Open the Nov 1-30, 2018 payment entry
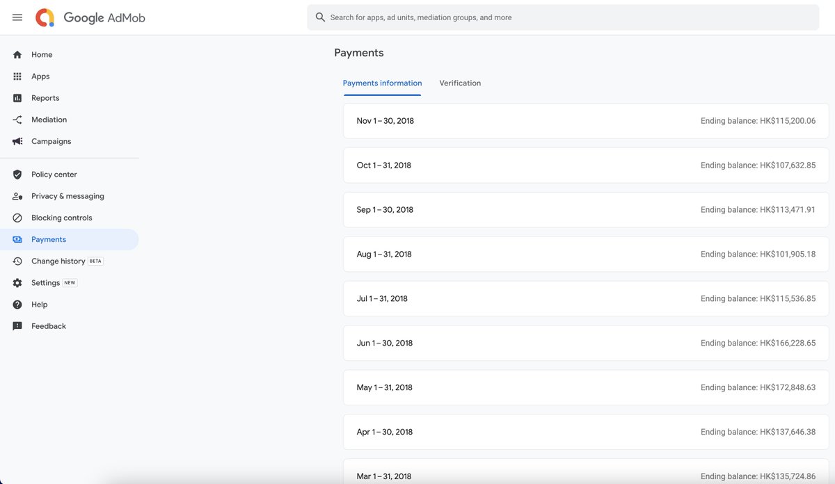This screenshot has height=484, width=835. click(584, 120)
